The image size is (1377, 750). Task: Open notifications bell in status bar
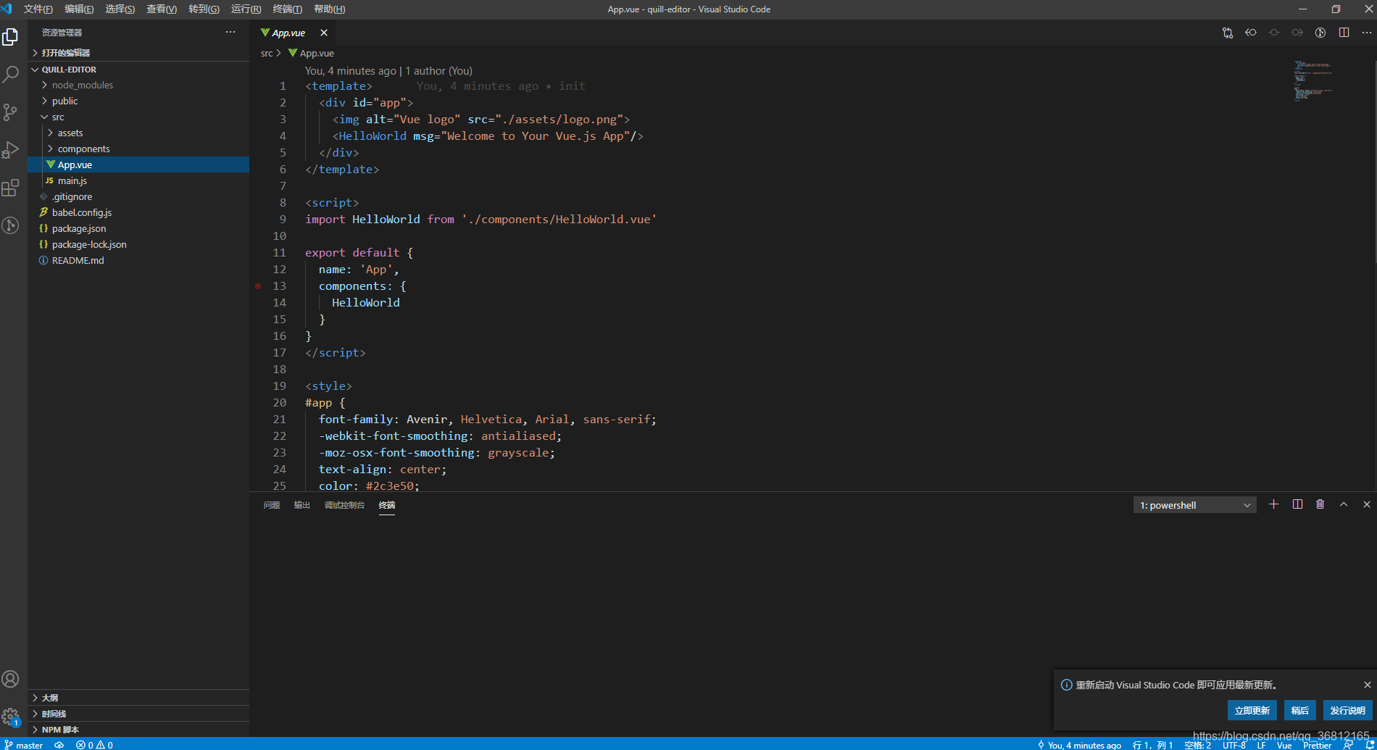pyautogui.click(x=1370, y=745)
